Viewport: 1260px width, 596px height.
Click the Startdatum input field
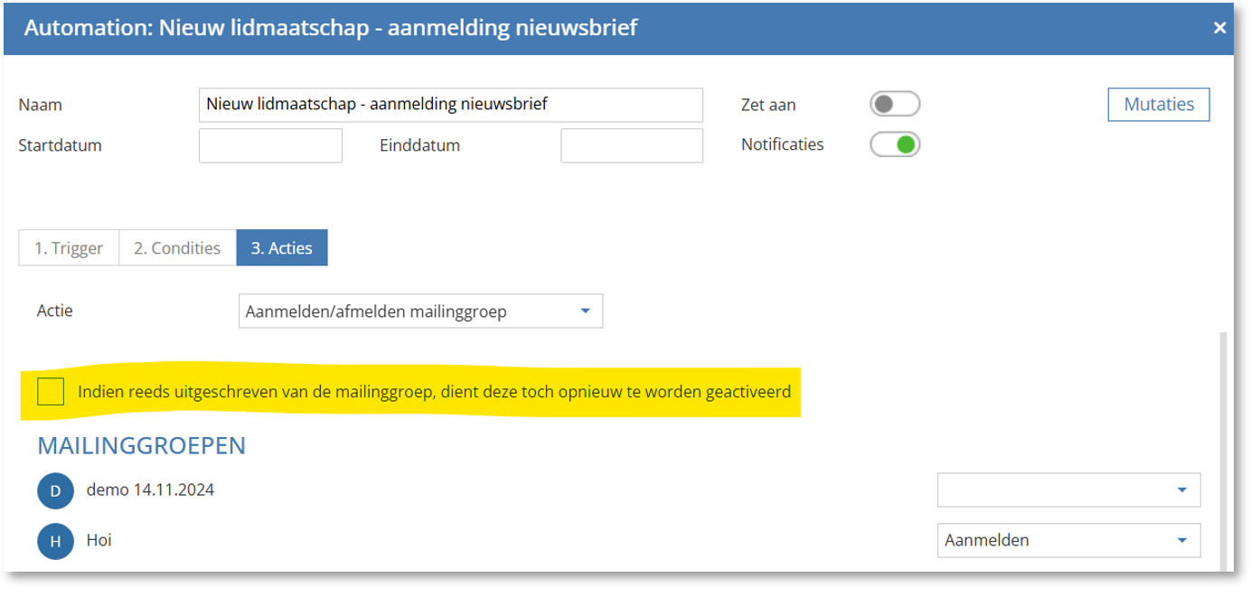[x=270, y=145]
